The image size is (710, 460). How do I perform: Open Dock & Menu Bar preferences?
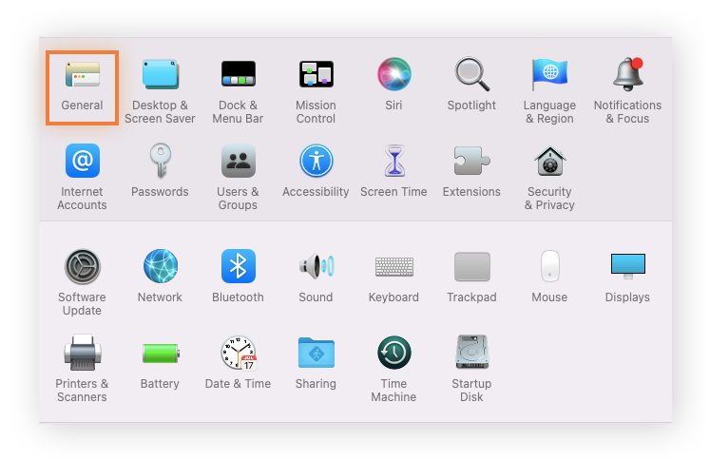(x=238, y=75)
